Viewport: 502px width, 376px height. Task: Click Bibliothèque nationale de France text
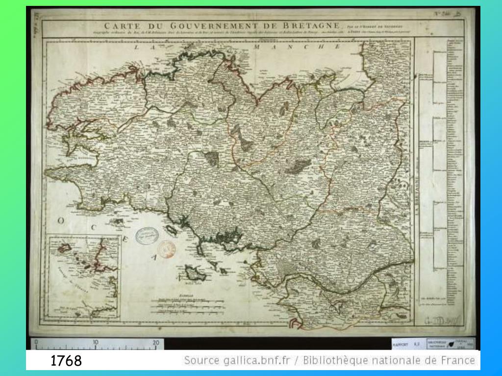(389, 361)
